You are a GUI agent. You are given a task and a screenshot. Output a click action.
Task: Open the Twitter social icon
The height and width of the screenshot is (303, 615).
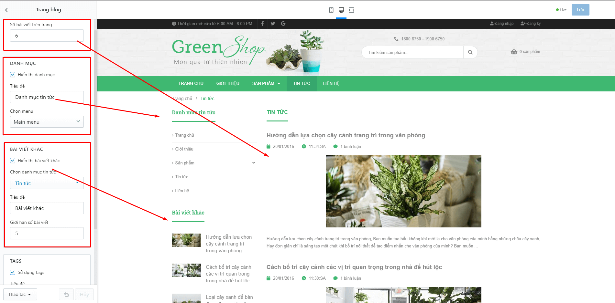coord(273,24)
